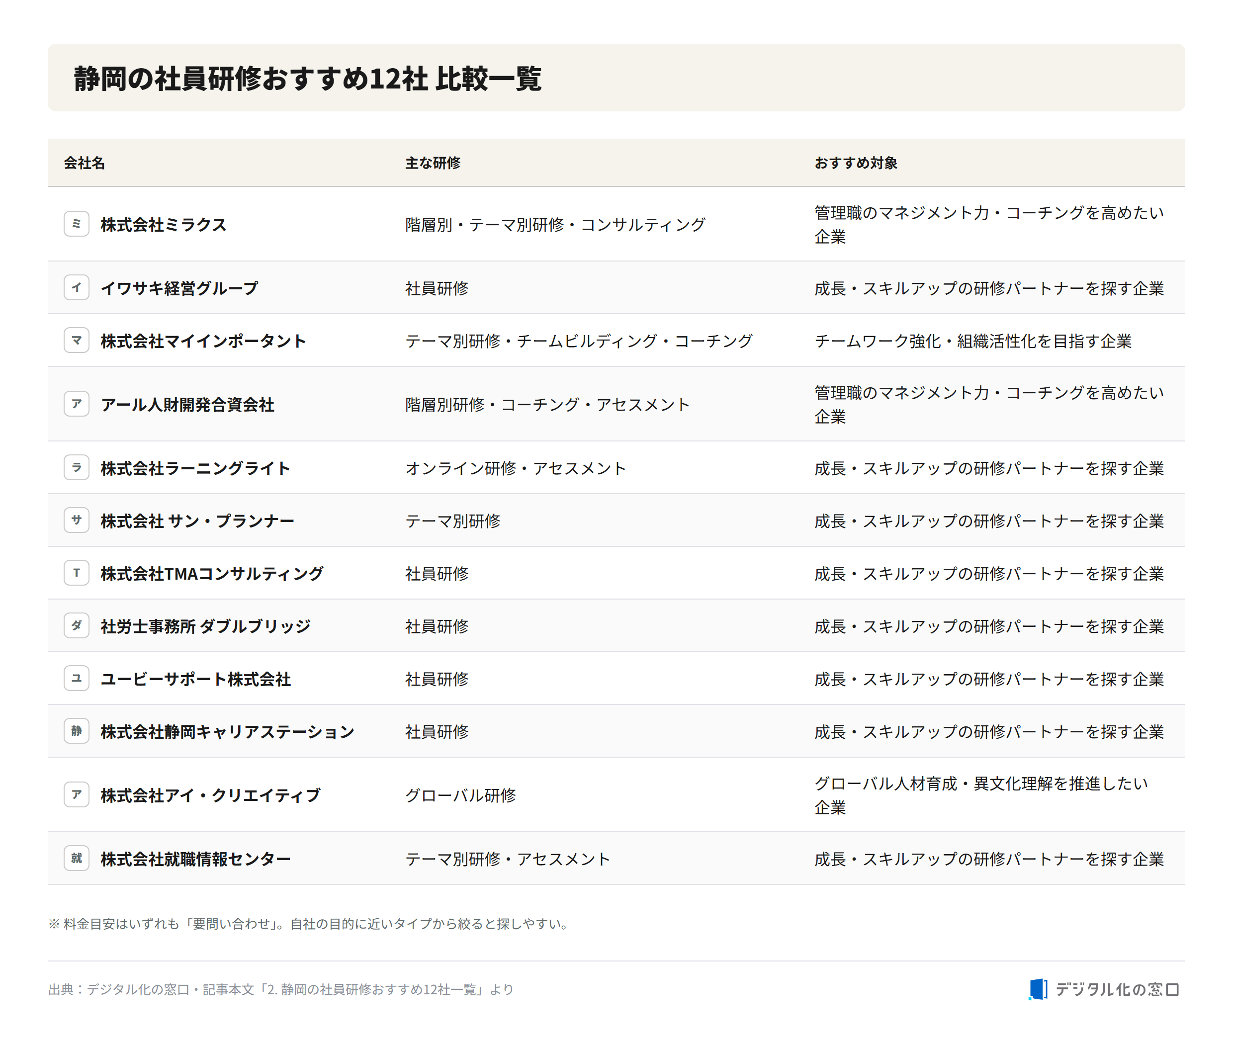Select company name イワサキ経営グループ

(179, 288)
